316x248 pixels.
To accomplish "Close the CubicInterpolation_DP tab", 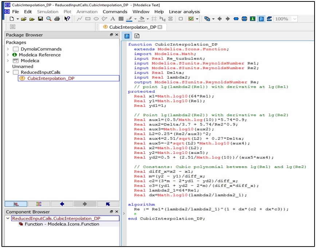I will pos(160,27).
